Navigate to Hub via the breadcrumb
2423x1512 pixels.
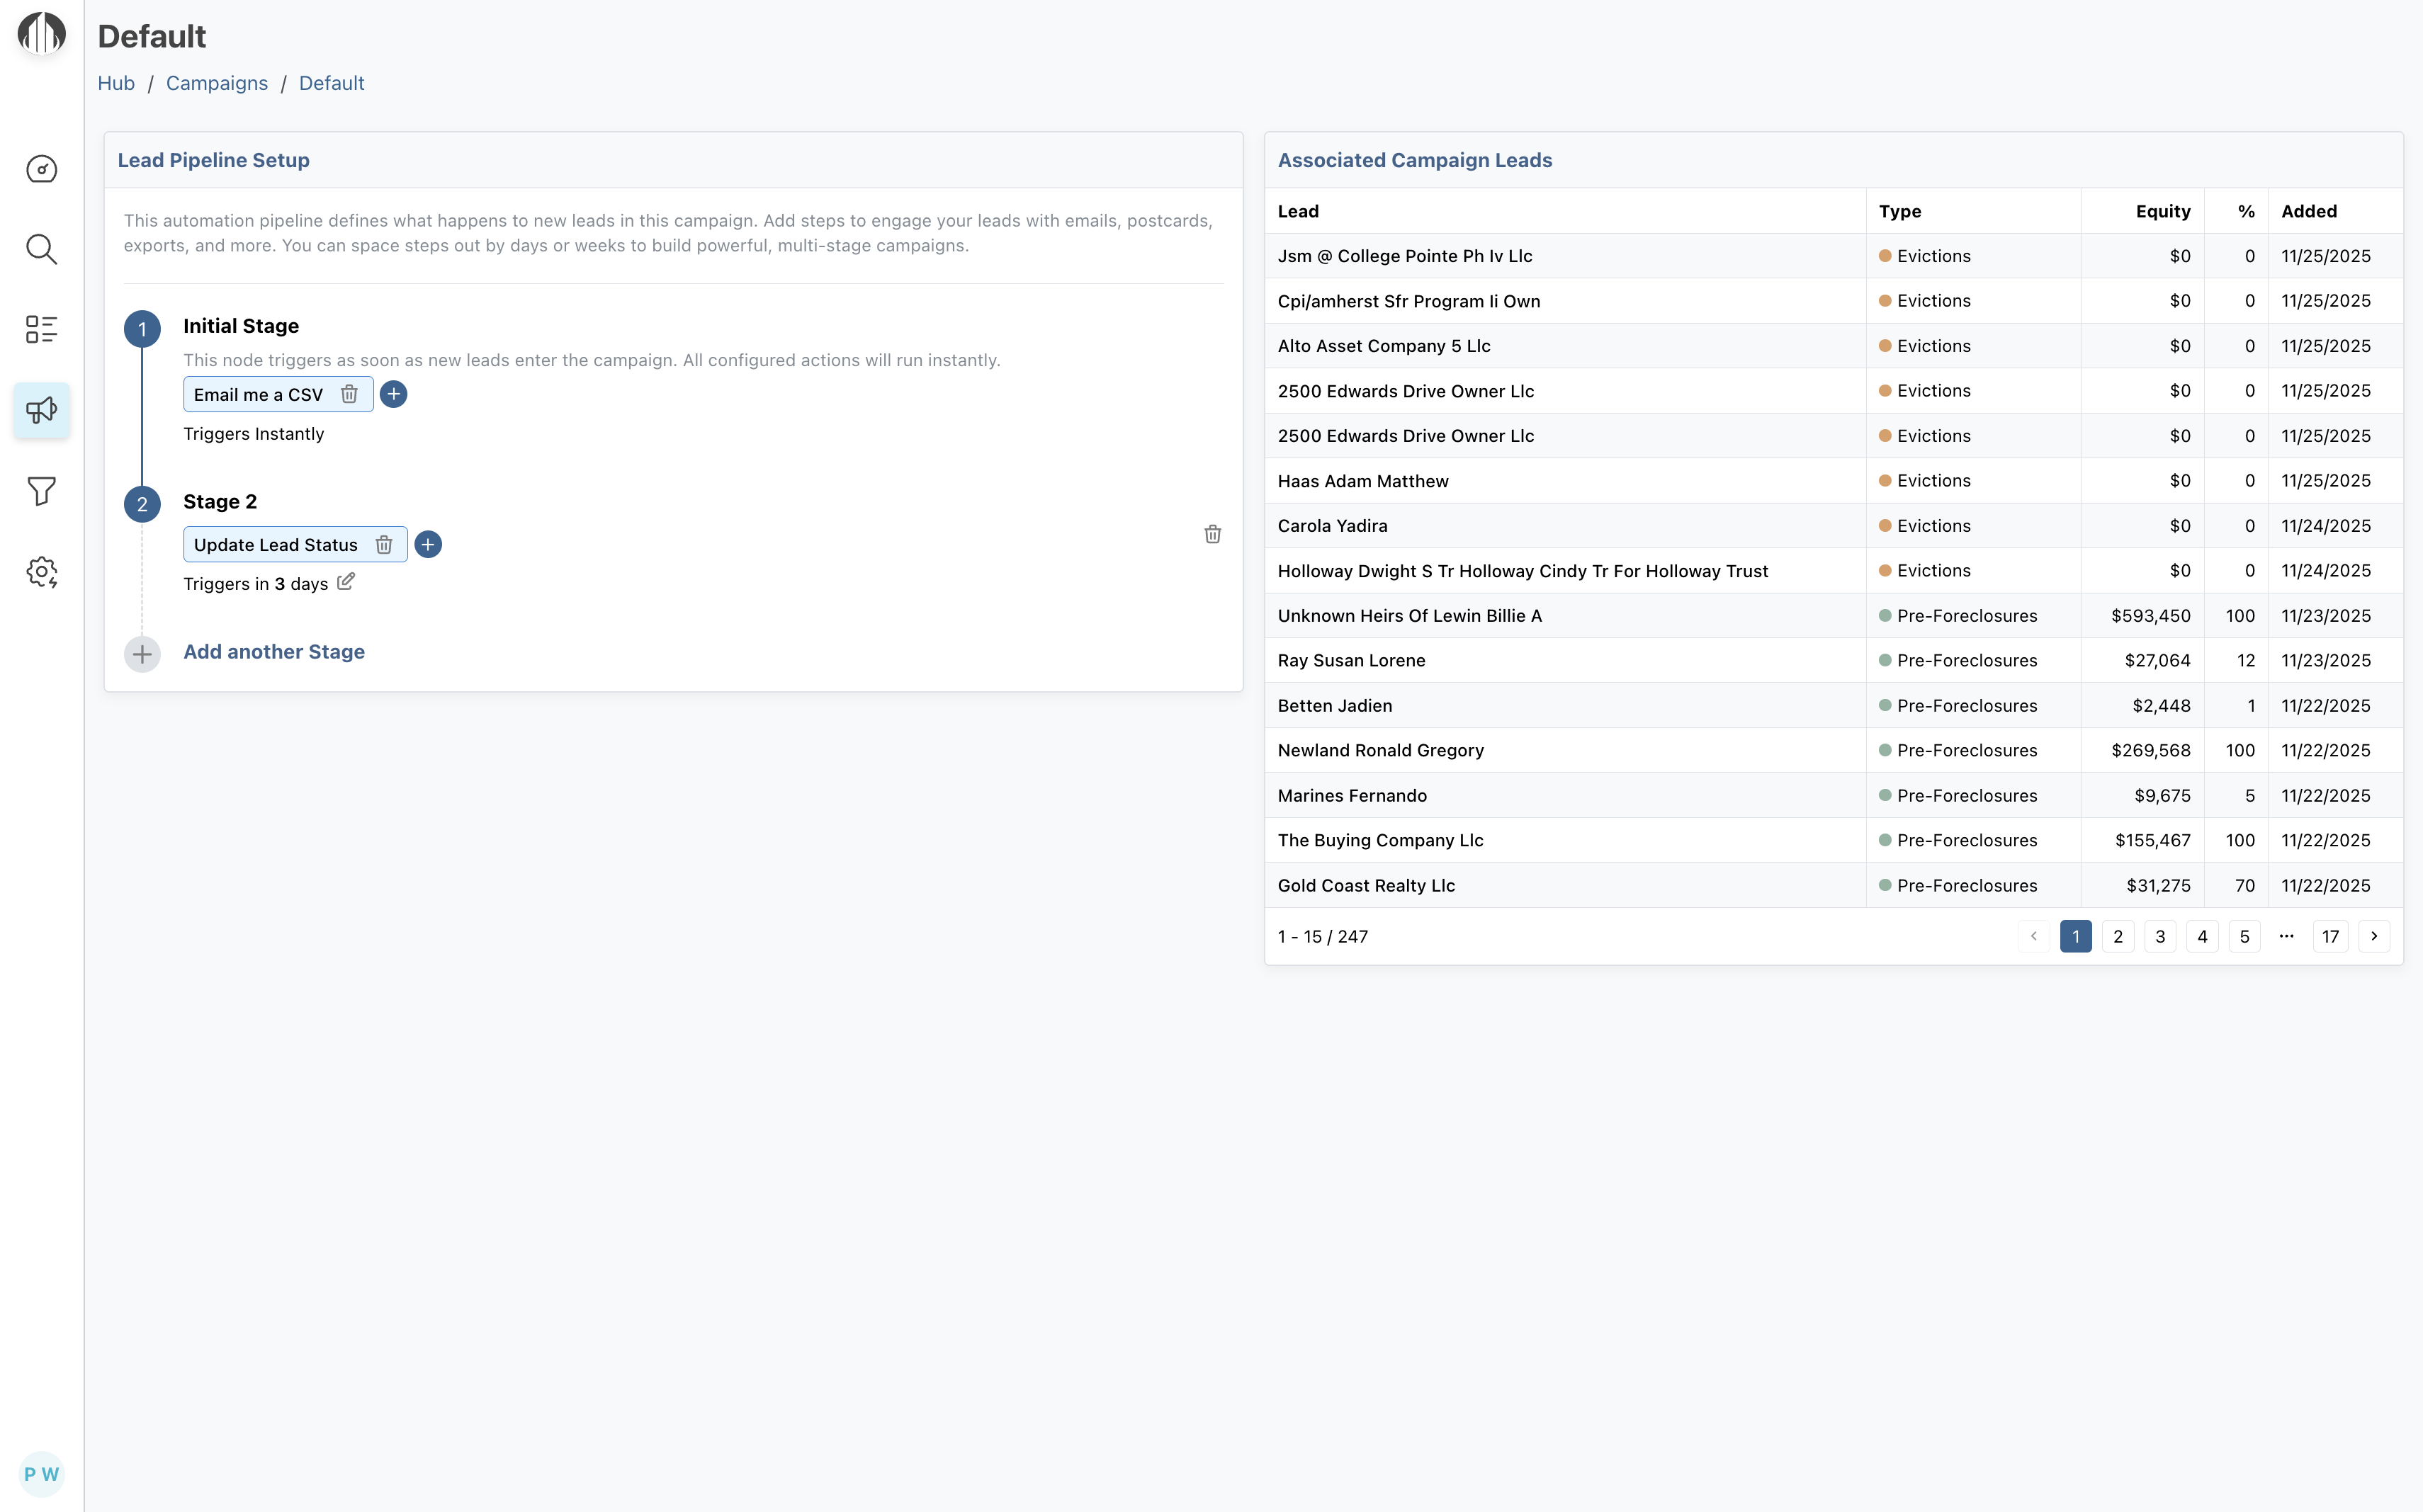[116, 83]
